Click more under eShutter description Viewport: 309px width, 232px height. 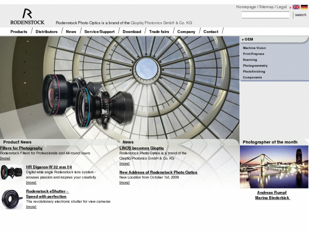tap(31, 207)
